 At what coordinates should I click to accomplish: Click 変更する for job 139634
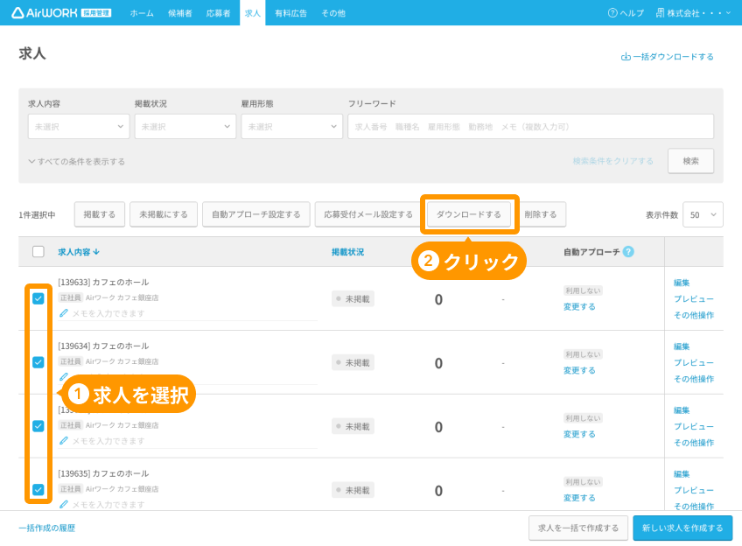coord(579,370)
